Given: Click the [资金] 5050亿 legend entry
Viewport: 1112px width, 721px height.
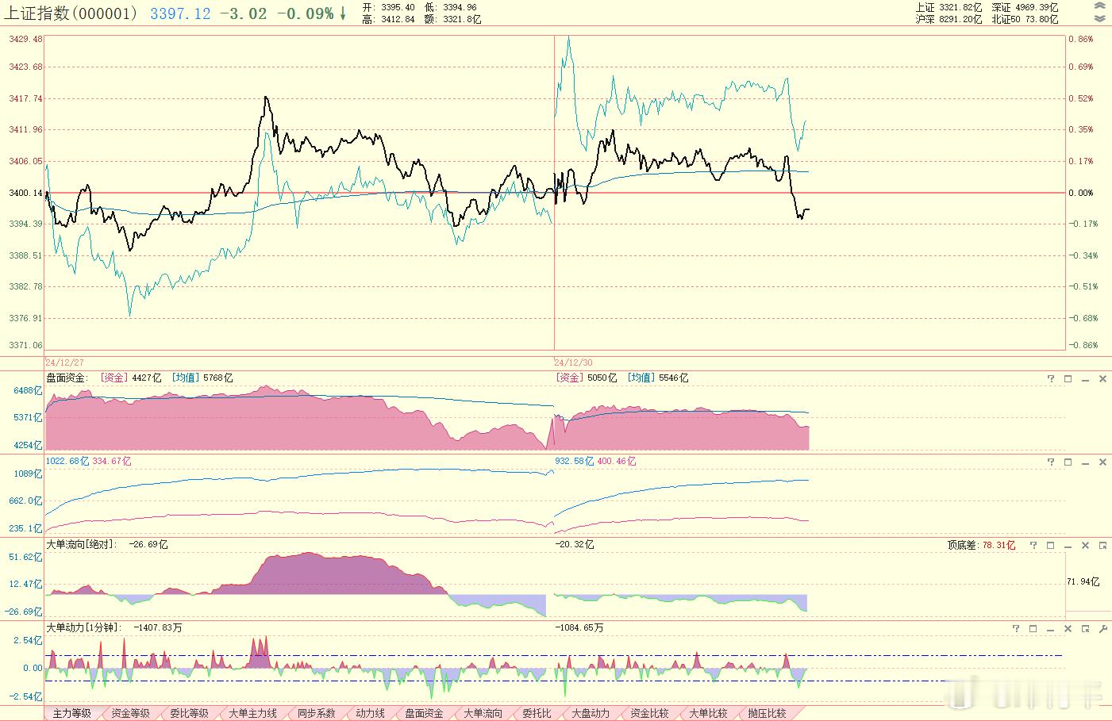Looking at the screenshot, I should [586, 378].
